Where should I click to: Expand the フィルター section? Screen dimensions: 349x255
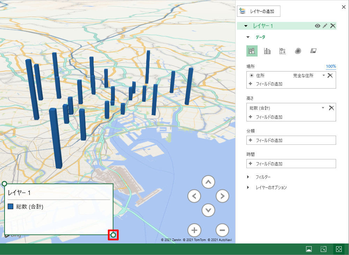(x=248, y=177)
